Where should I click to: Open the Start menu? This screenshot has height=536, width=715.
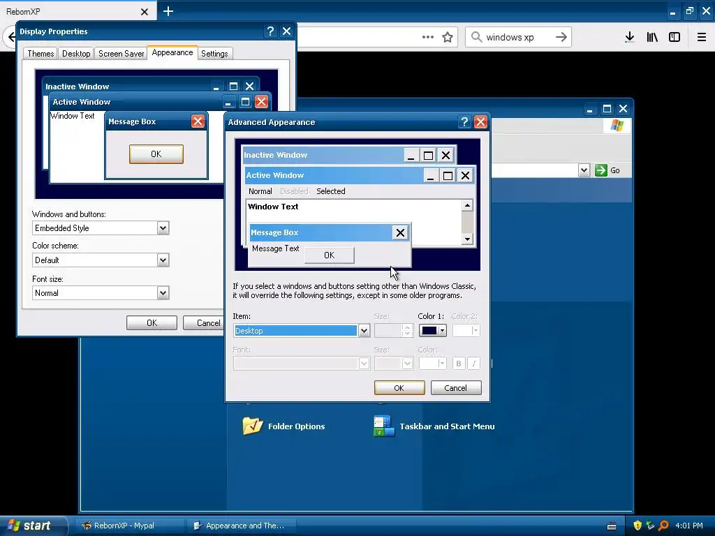pyautogui.click(x=29, y=526)
